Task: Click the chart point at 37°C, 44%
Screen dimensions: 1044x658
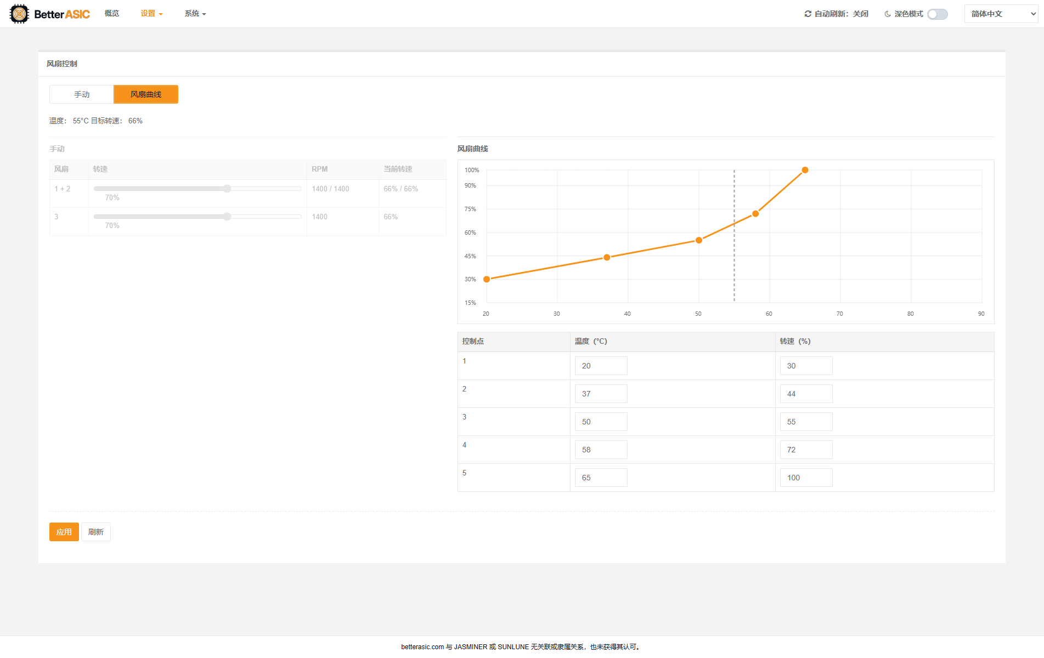Action: coord(607,257)
